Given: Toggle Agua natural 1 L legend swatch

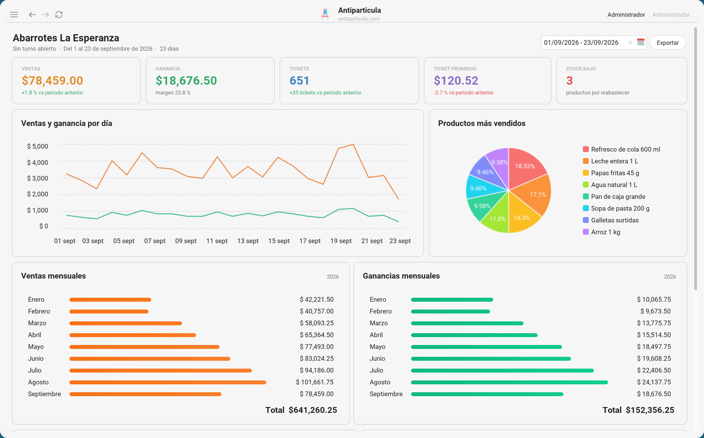Looking at the screenshot, I should [586, 185].
